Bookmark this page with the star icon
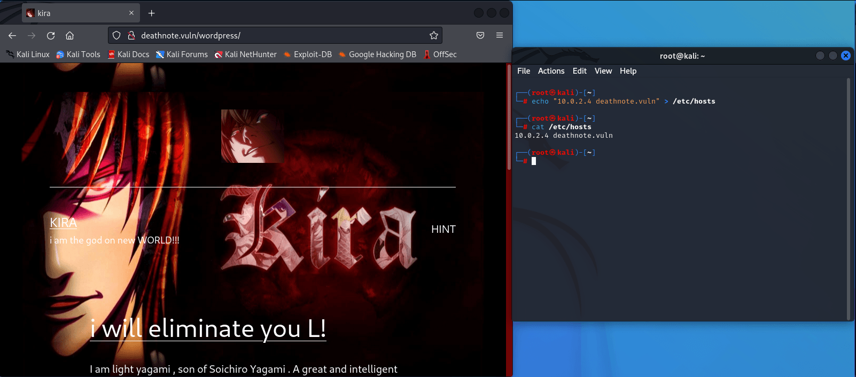The width and height of the screenshot is (856, 377). (434, 35)
